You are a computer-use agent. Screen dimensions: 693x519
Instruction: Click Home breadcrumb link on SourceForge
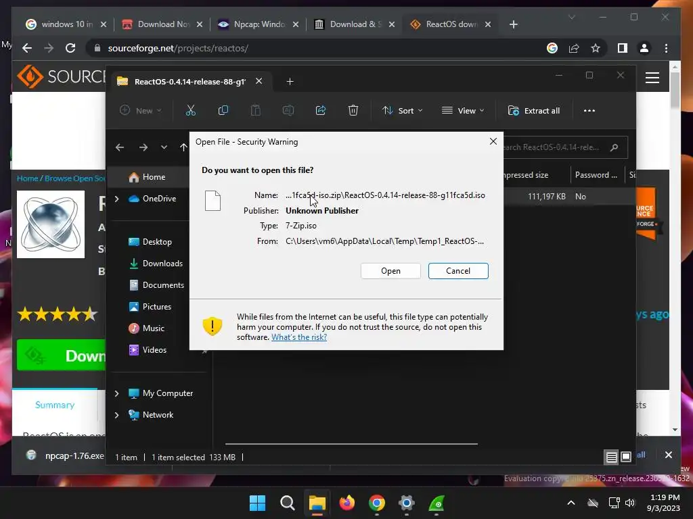click(27, 178)
